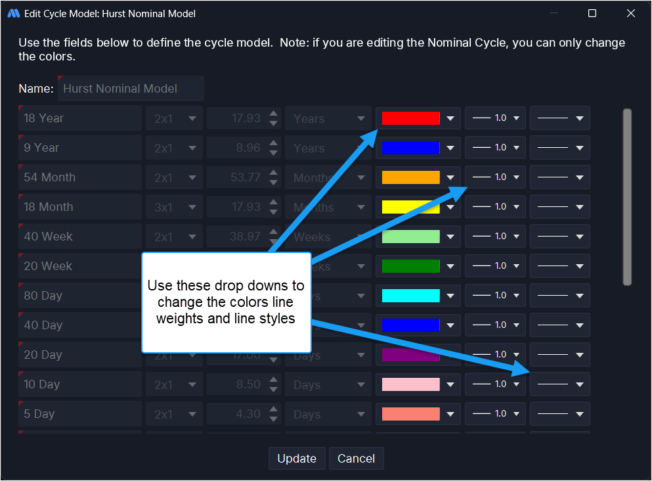Click the Name field with Hurst Nominal Model
The width and height of the screenshot is (652, 481).
[x=131, y=88]
